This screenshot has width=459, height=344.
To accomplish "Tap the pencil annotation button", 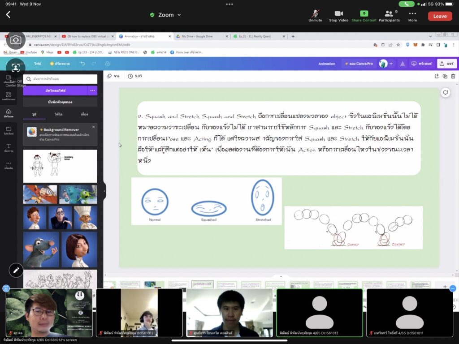I will 16,270.
